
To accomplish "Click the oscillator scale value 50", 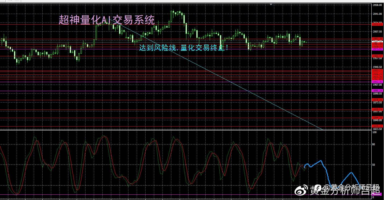I will point(374,165).
